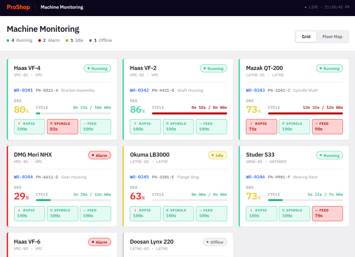Click PN-9901-F part number
The image size is (355, 257).
(x=279, y=177)
